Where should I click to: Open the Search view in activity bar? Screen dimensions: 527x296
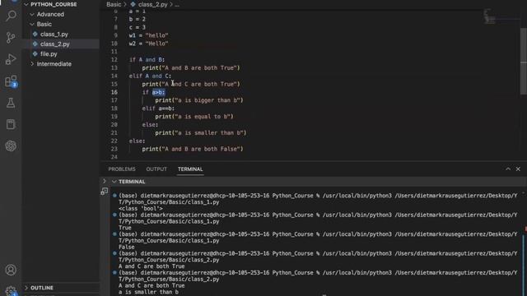(x=11, y=16)
